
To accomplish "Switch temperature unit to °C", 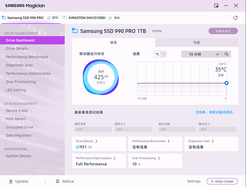I will click(157, 54).
